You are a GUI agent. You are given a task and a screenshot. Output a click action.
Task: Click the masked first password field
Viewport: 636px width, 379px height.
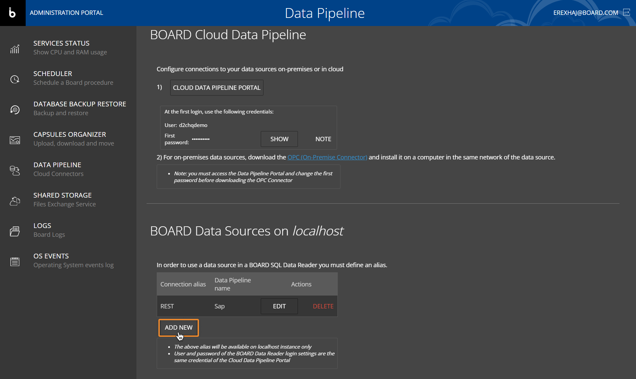click(x=201, y=139)
